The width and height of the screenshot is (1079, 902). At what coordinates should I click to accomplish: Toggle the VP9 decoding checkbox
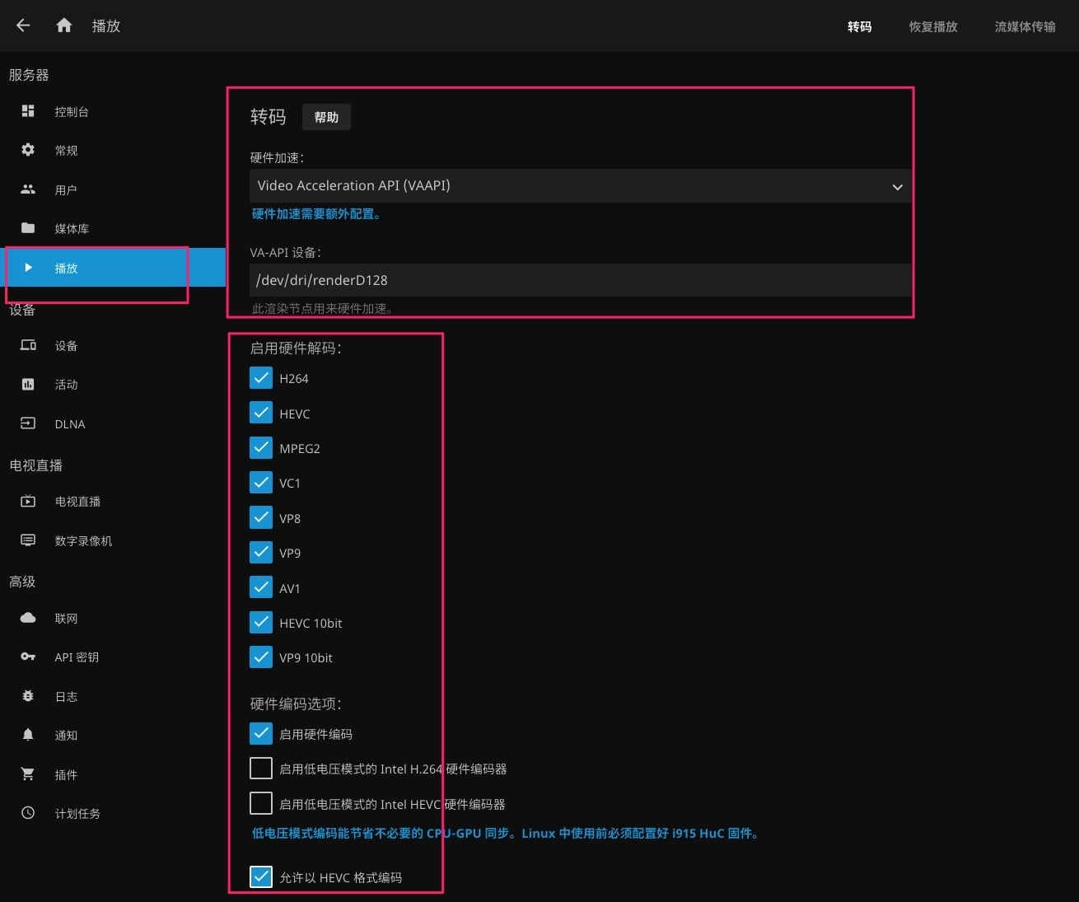point(261,553)
